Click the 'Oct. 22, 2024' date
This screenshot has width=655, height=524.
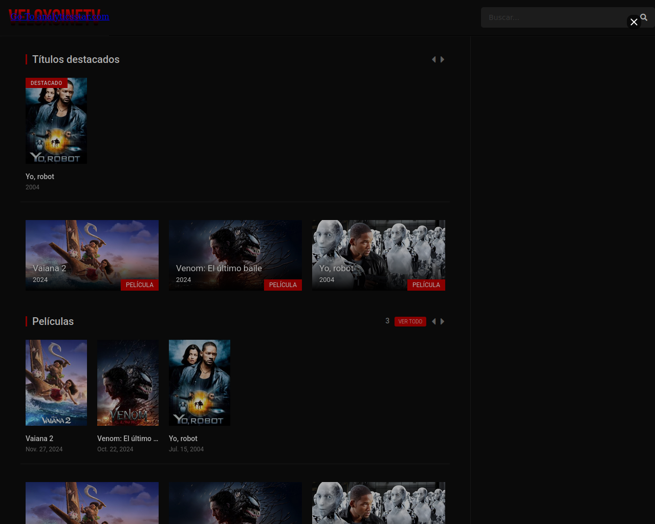[115, 449]
